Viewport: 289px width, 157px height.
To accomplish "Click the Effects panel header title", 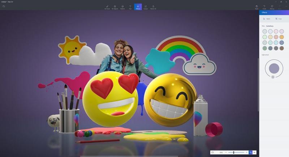I will tap(264, 13).
